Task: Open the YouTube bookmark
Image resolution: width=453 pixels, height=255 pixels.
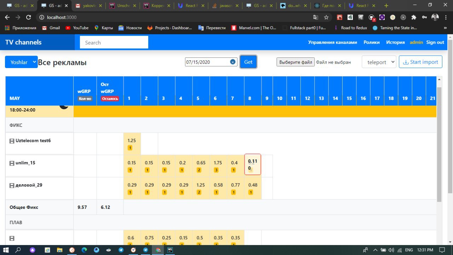Action: pos(77,28)
